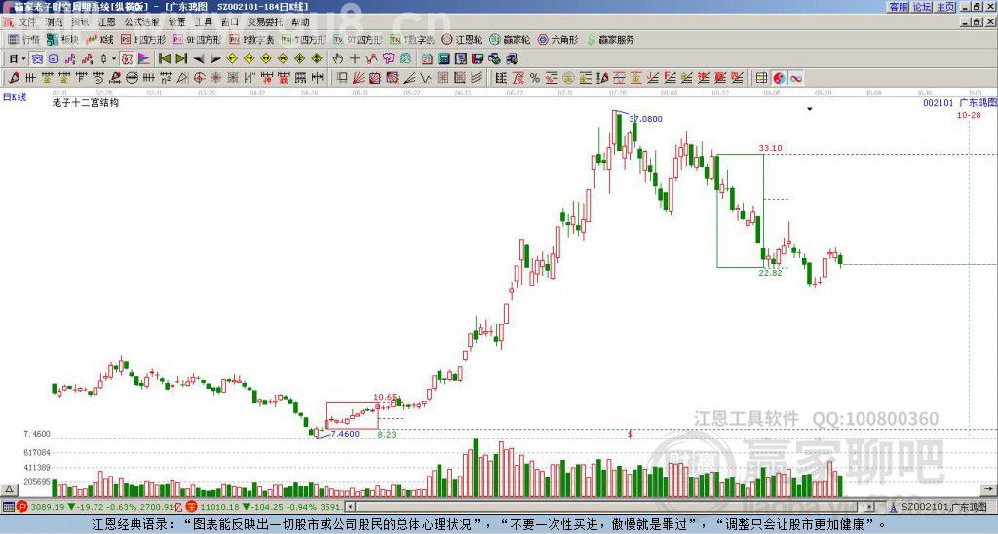Click the red pencil drawing tool
Screen dimensions: 998x534
[x=14, y=78]
